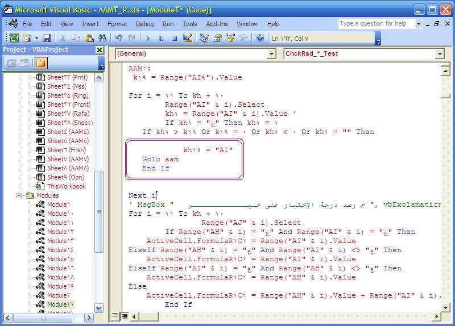The width and height of the screenshot is (455, 326).
Task: Toggle Design Mode icon in toolbar
Action: pos(188,38)
